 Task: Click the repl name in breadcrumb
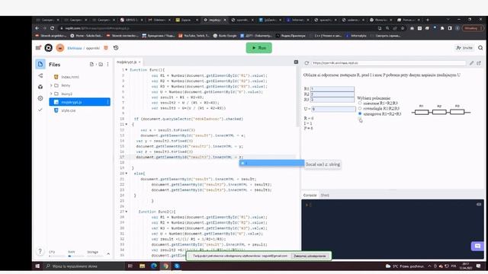(x=93, y=48)
